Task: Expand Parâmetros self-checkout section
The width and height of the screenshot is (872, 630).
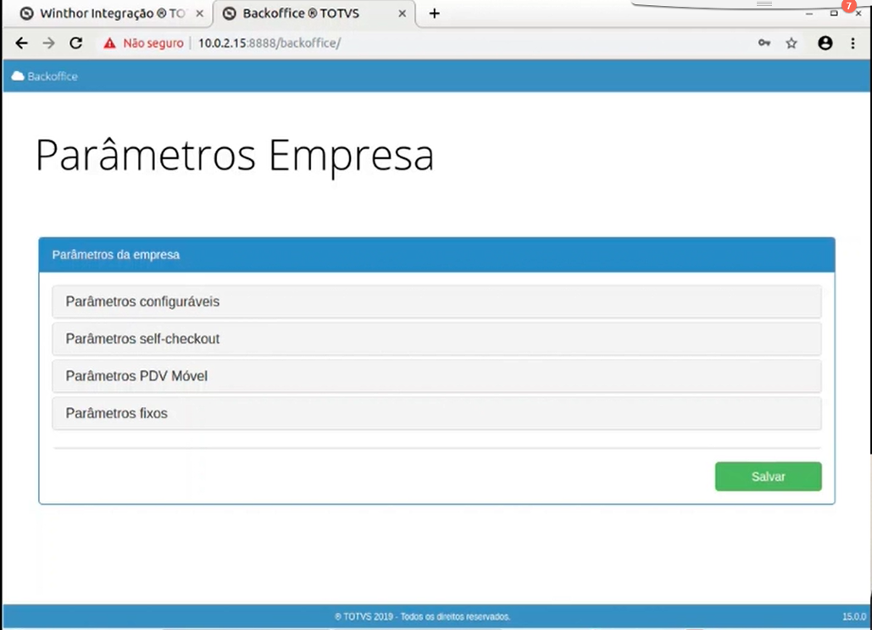Action: pos(436,339)
